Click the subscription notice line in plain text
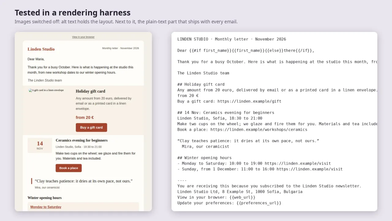392x221 pixels. [269, 186]
